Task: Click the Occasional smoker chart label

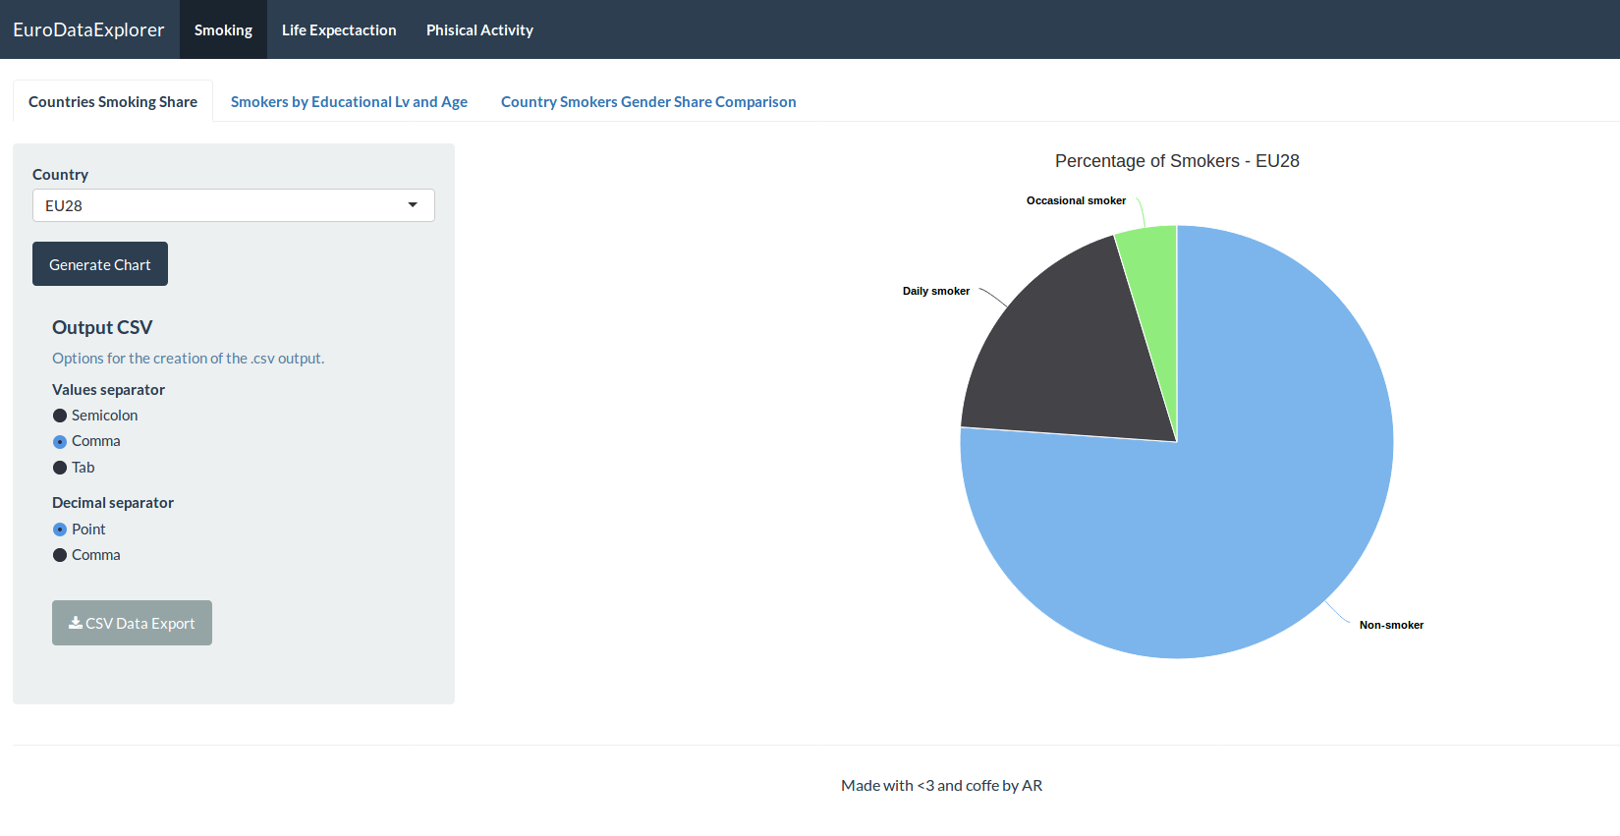Action: point(1076,200)
